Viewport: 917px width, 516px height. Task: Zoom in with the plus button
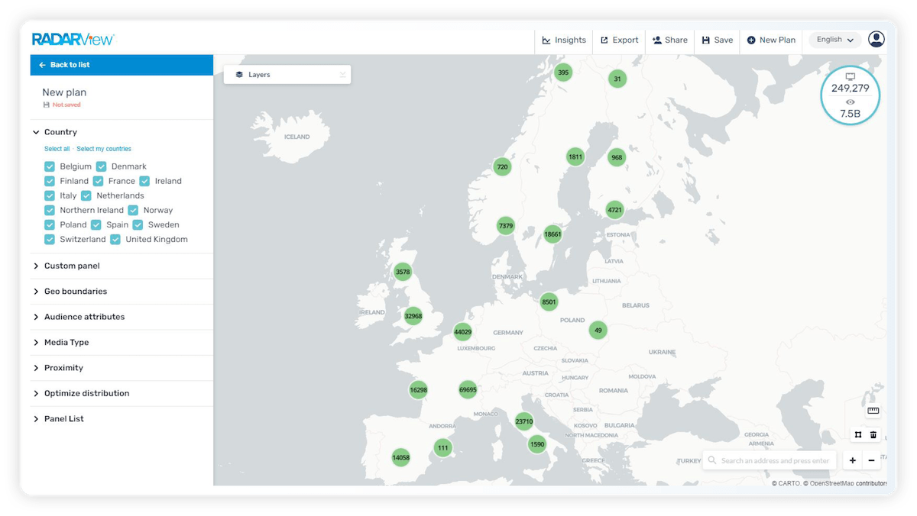pos(853,460)
